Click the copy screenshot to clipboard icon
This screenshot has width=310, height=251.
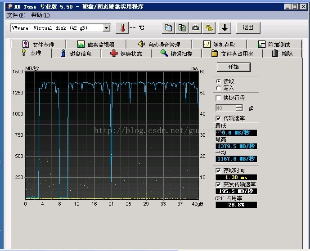[182, 28]
